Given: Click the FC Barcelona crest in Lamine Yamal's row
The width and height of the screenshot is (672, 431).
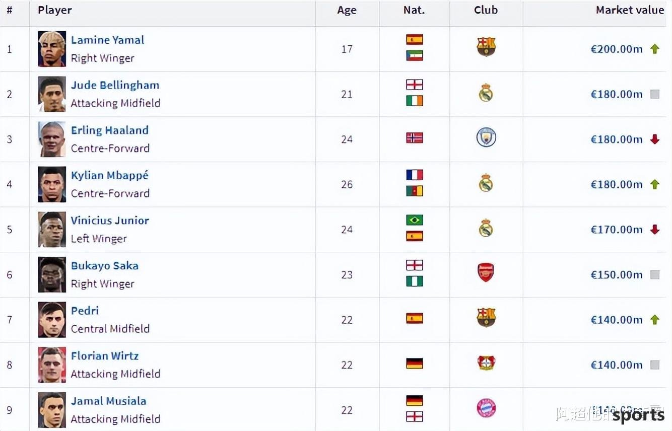Looking at the screenshot, I should coord(486,47).
